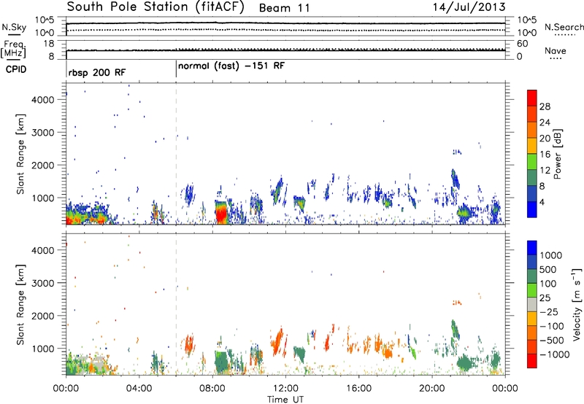
Task: Click the '-25' label on the velocity colorbar
Action: pos(549,311)
